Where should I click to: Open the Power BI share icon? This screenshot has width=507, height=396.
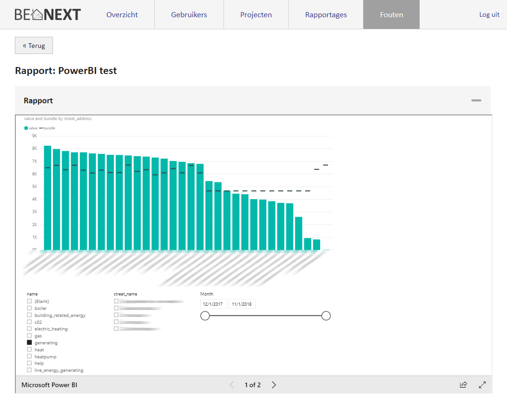click(463, 385)
